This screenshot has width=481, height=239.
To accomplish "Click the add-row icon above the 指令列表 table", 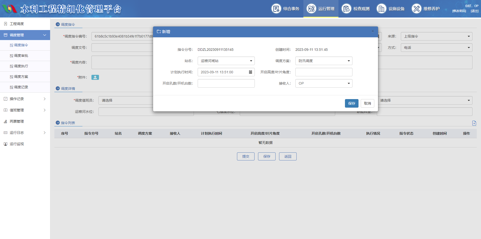I will [x=474, y=123].
